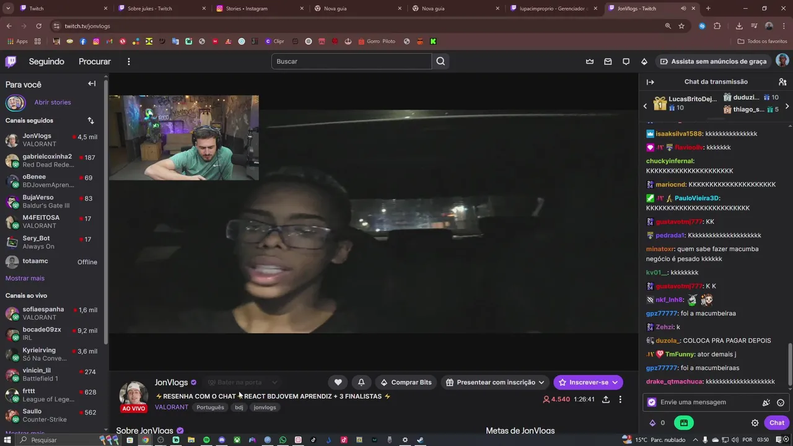793x446 pixels.
Task: Click Assista sem anúncios de graça
Action: pos(713,61)
